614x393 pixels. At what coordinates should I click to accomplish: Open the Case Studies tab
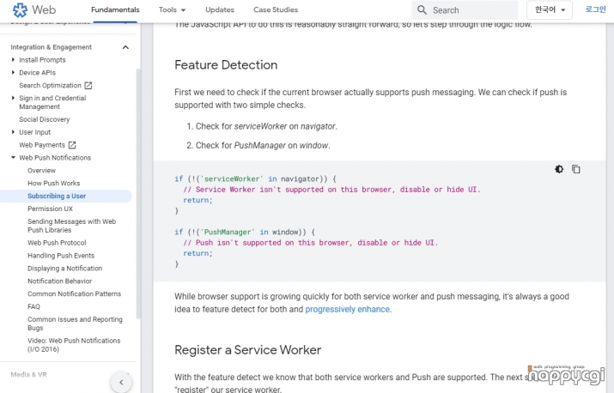point(276,9)
